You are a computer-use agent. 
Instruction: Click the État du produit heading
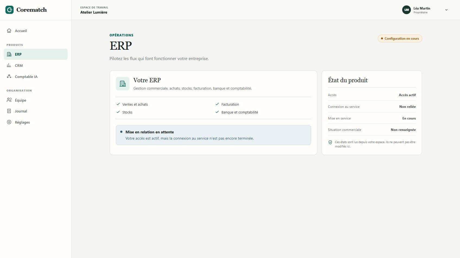348,80
